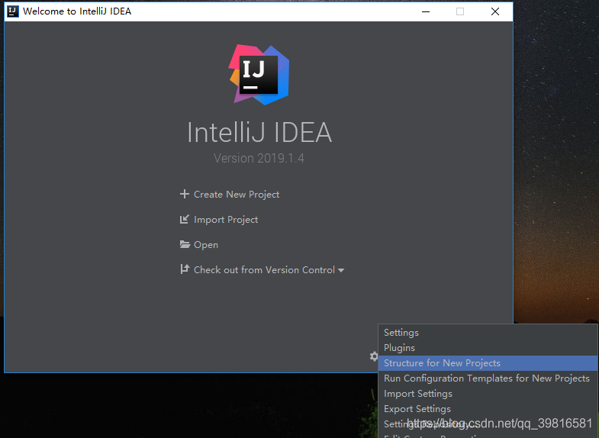Click Check out from Version Control text
The image size is (599, 438).
264,270
